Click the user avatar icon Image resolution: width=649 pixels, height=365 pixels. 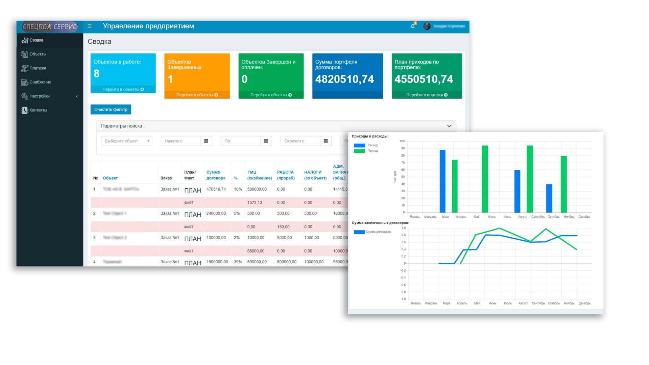[427, 26]
